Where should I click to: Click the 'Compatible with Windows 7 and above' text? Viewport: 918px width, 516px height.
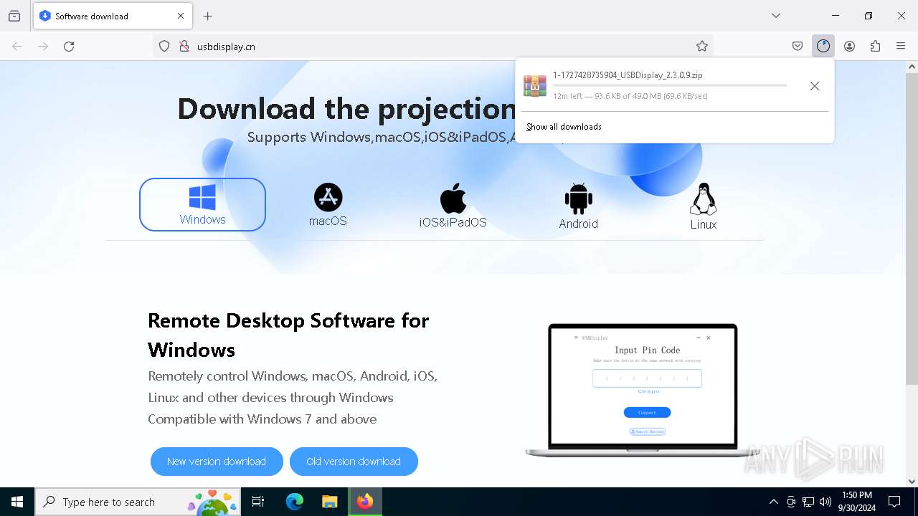262,419
